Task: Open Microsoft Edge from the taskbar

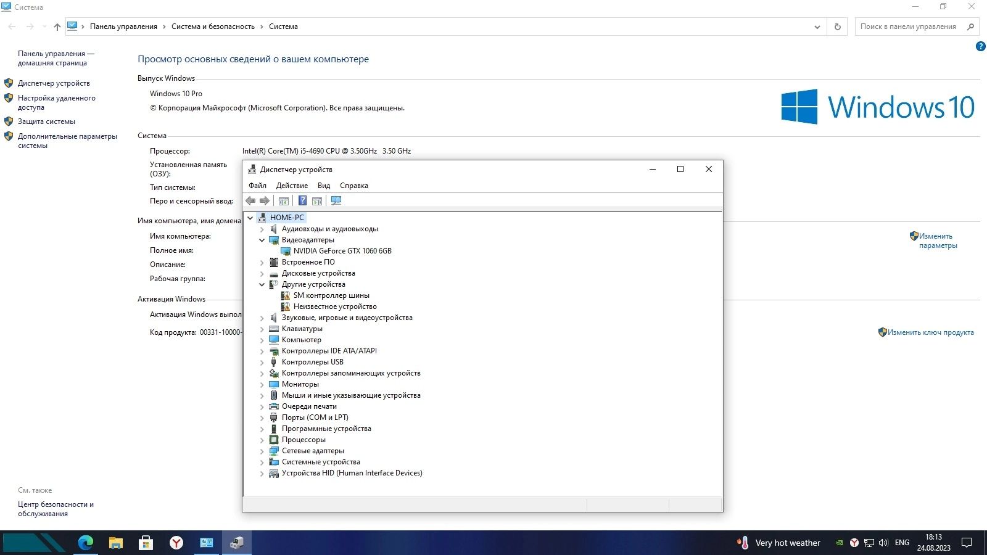Action: 85,543
